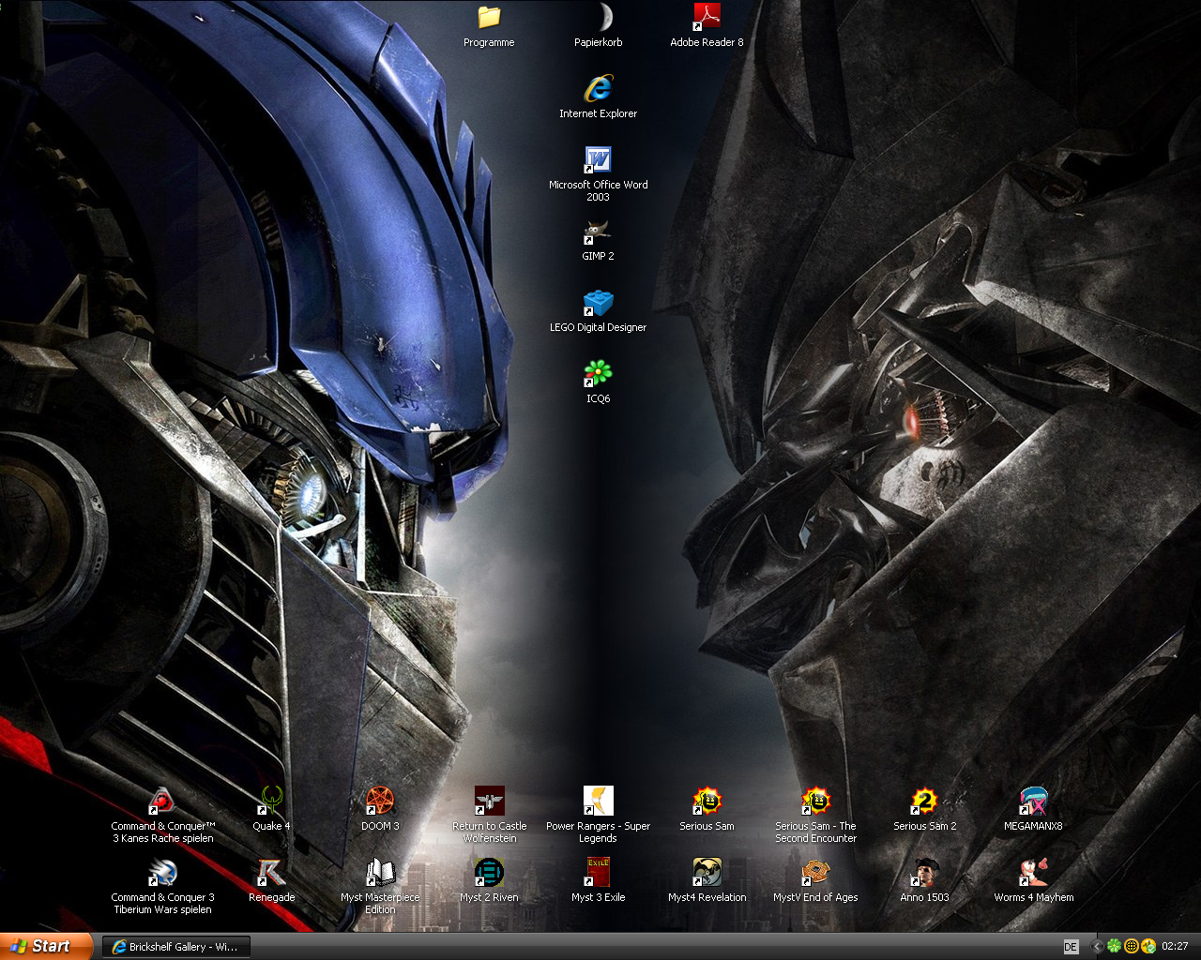Open the Start menu
This screenshot has width=1201, height=960.
pyautogui.click(x=46, y=946)
